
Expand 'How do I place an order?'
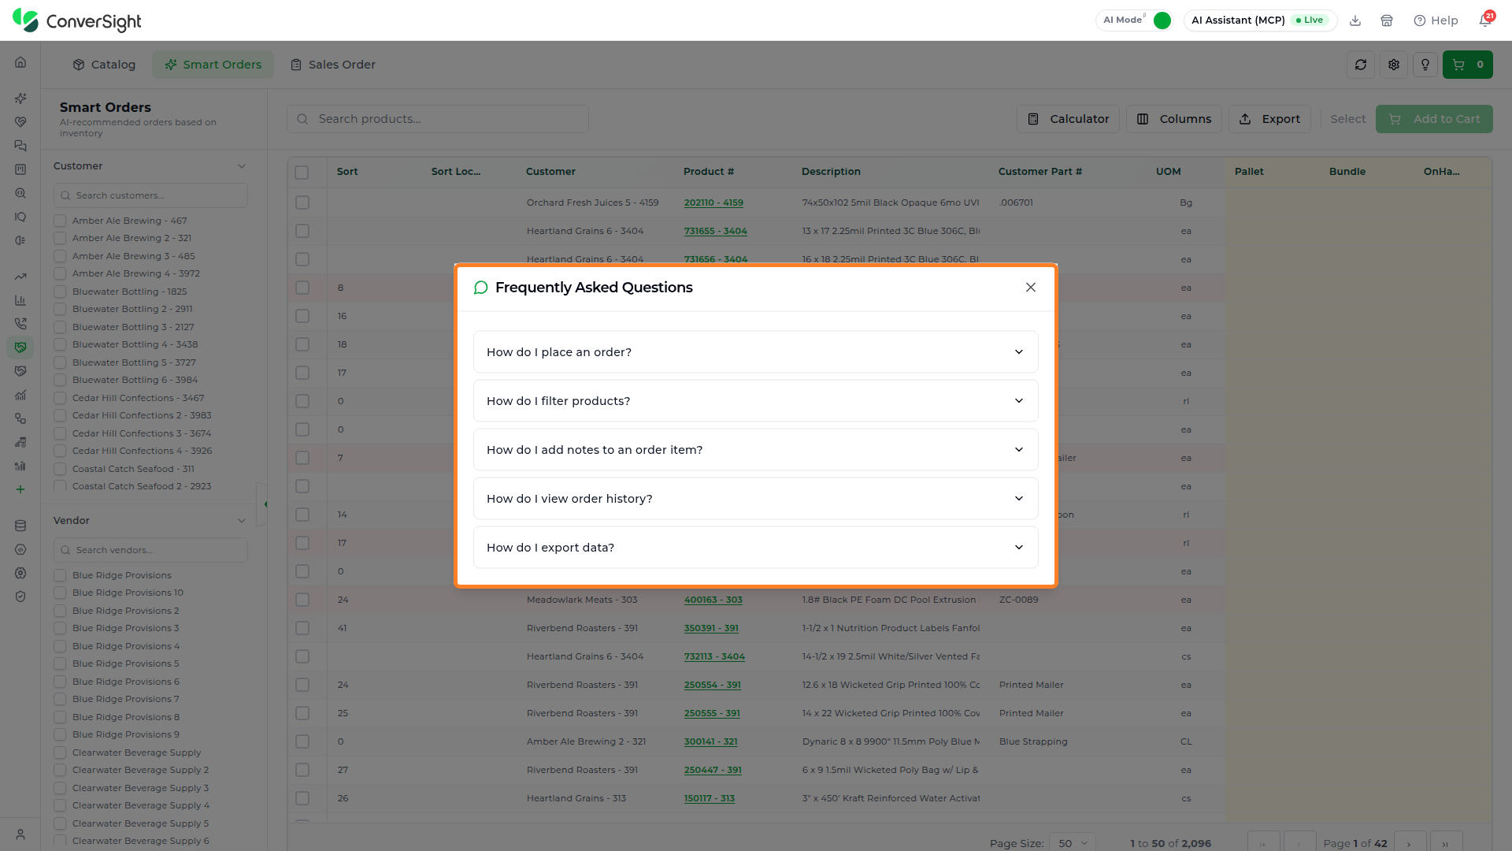(755, 352)
